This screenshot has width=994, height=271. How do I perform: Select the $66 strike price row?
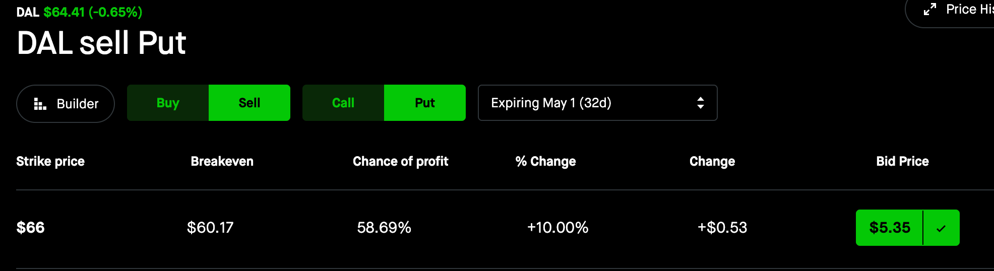tap(31, 228)
